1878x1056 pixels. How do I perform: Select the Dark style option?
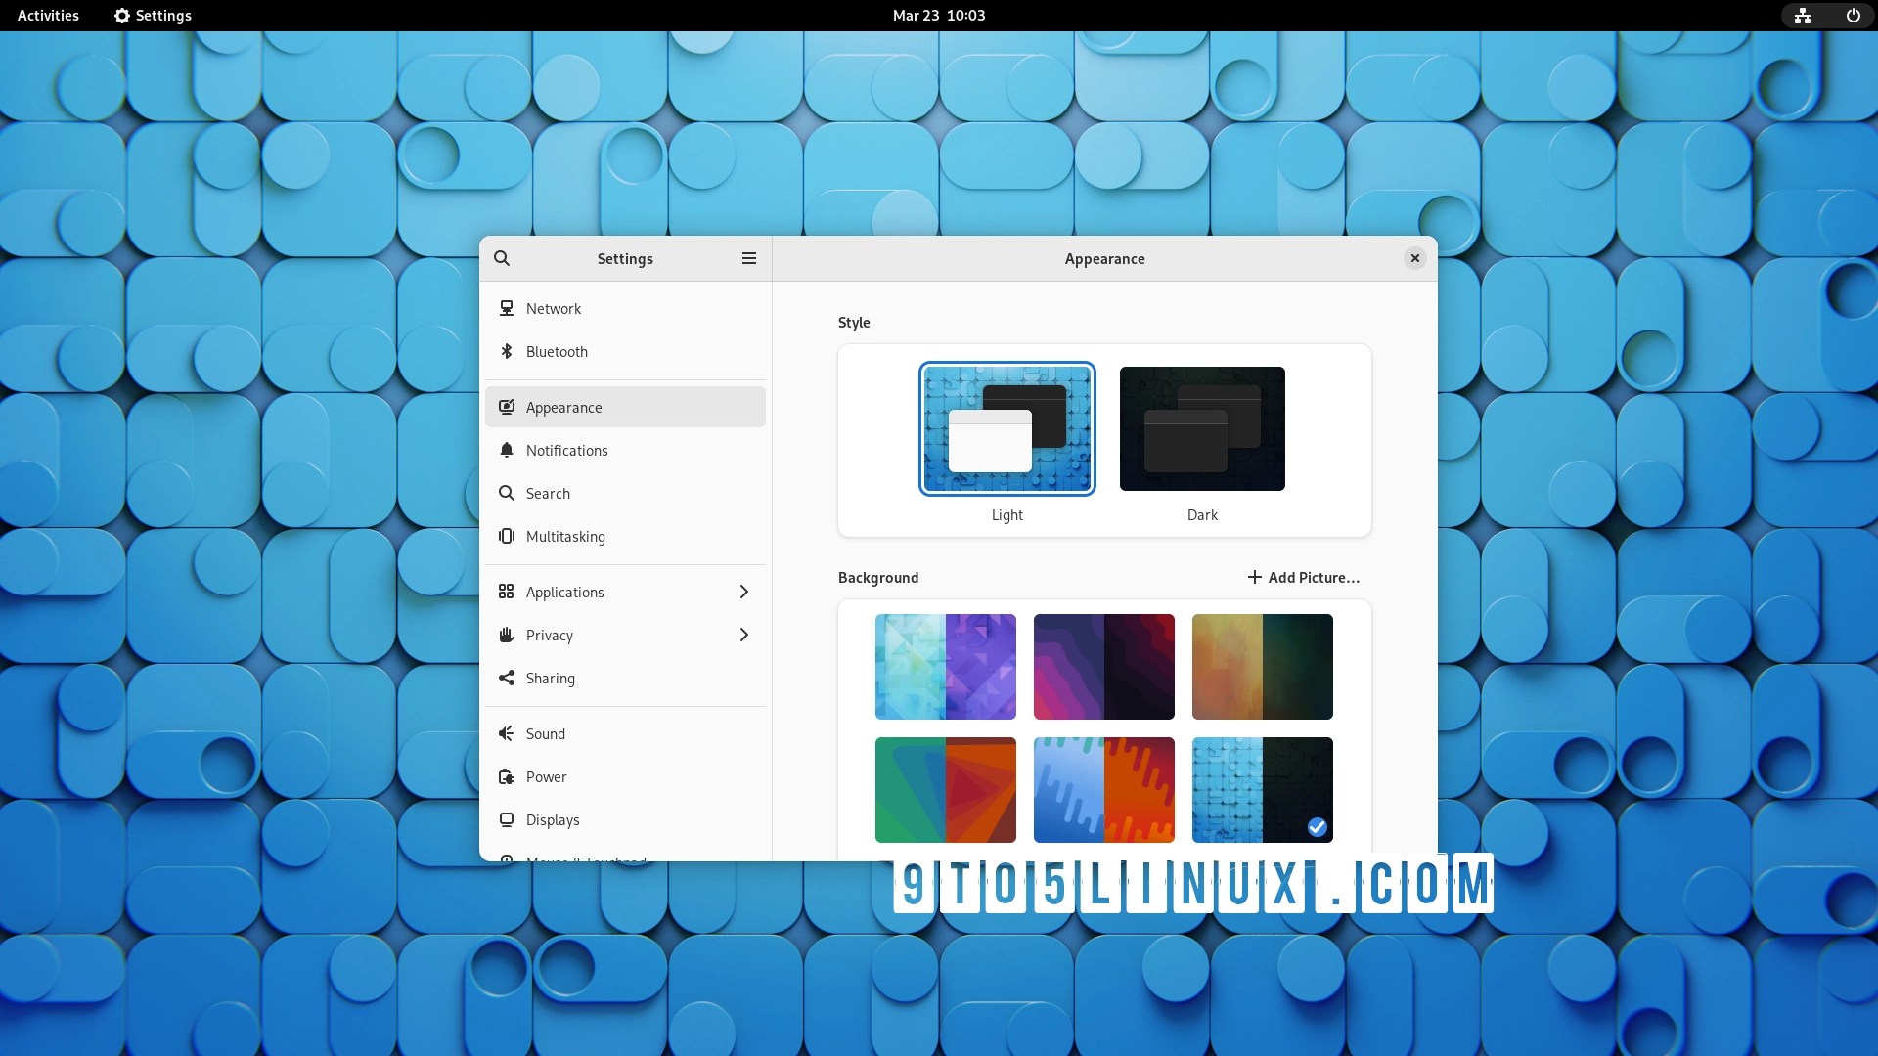point(1202,429)
